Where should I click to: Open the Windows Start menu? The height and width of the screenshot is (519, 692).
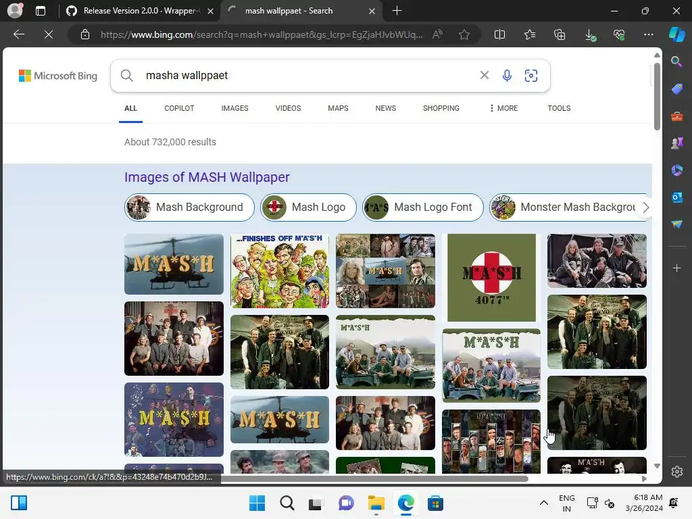pyautogui.click(x=257, y=503)
